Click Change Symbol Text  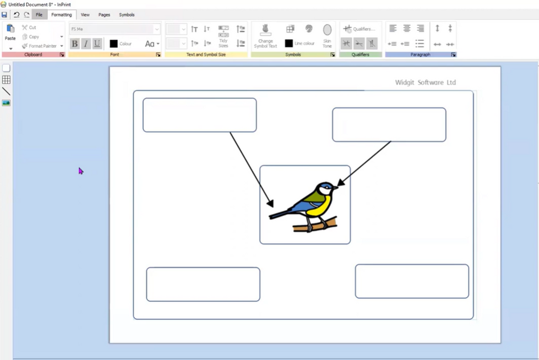[265, 36]
